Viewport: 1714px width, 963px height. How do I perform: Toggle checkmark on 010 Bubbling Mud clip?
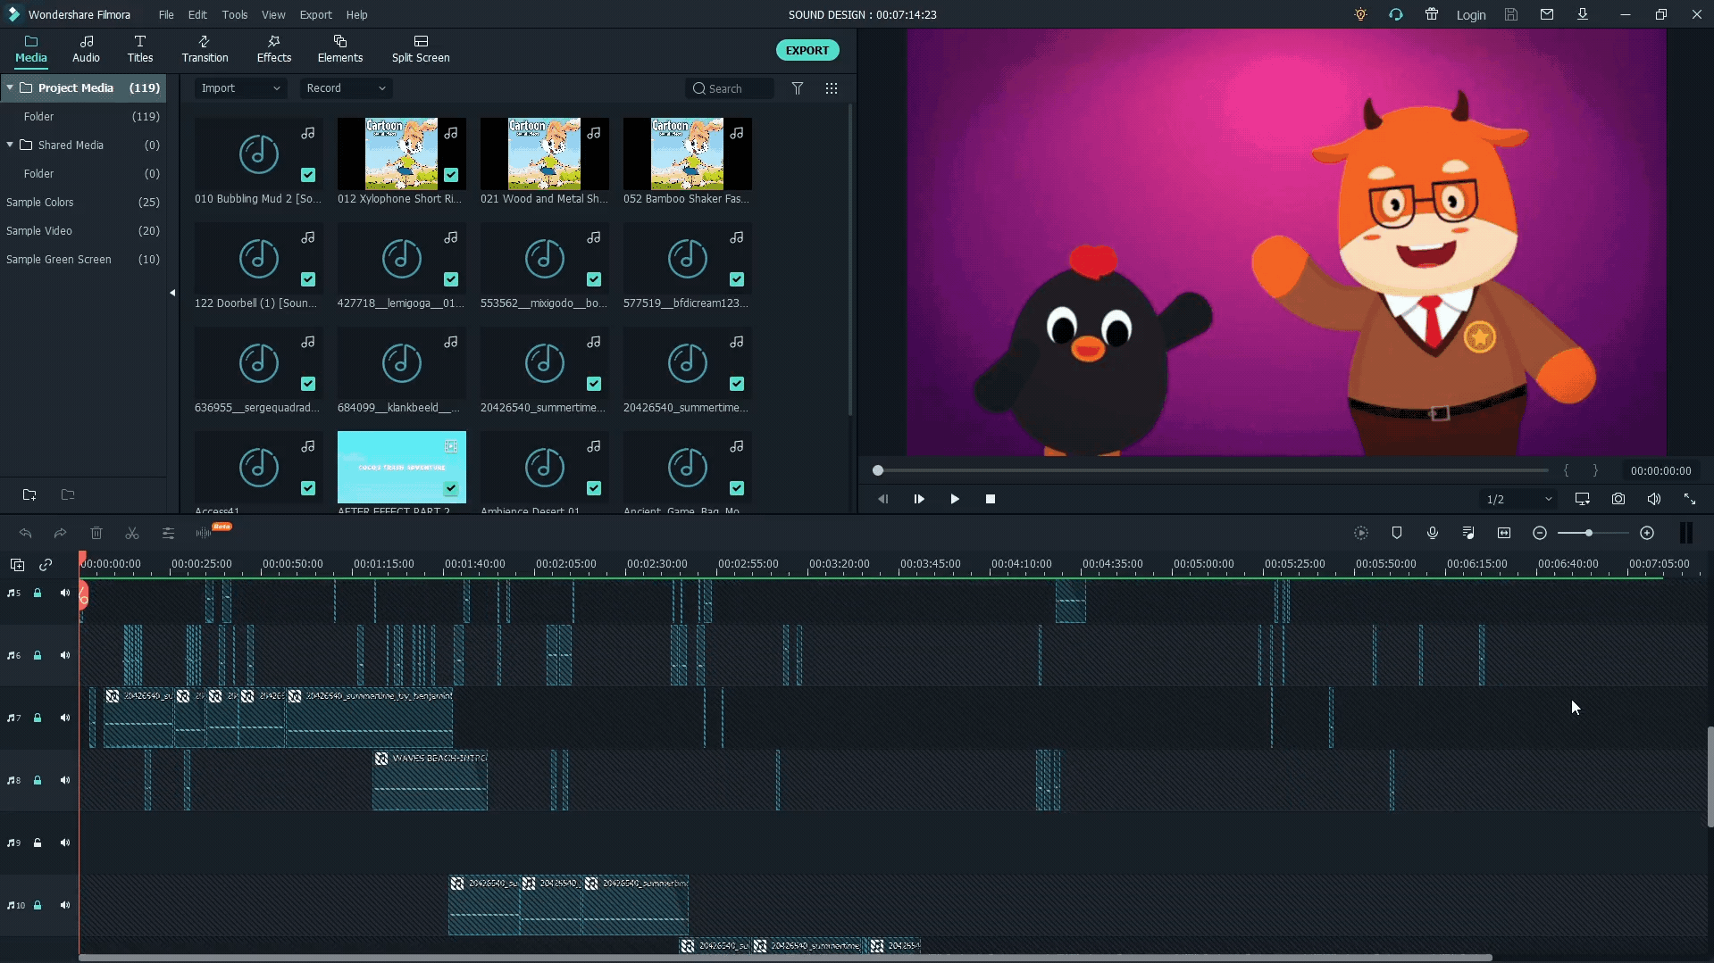[308, 175]
